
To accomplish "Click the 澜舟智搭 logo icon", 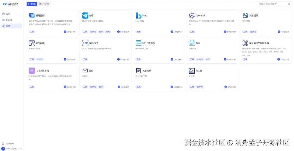I will coord(5,4).
